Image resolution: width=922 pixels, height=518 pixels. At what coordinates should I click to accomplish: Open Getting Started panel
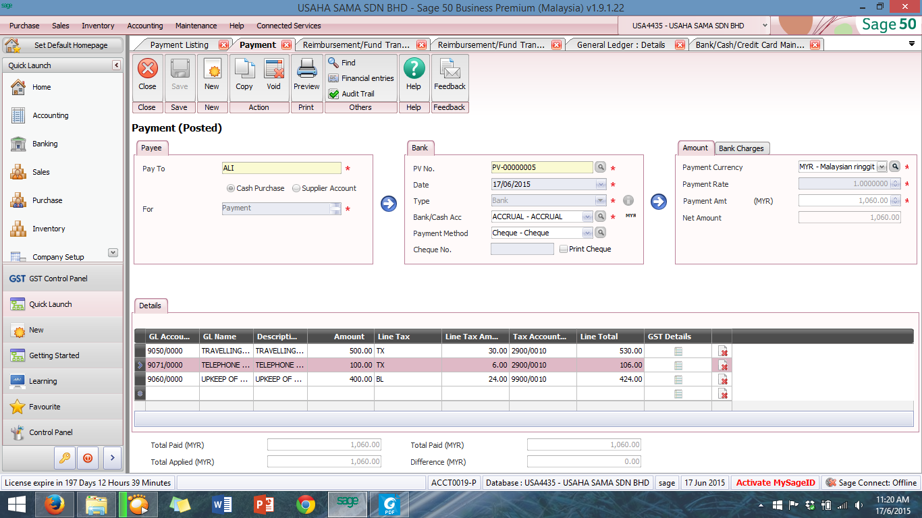point(62,355)
